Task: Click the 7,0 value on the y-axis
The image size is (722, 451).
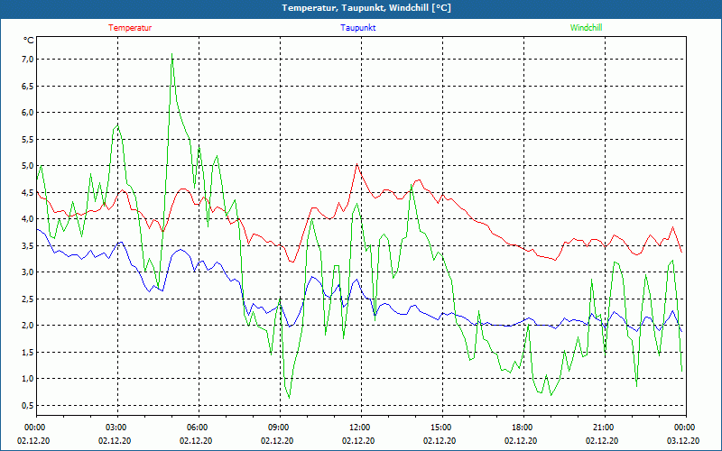Action: 27,60
